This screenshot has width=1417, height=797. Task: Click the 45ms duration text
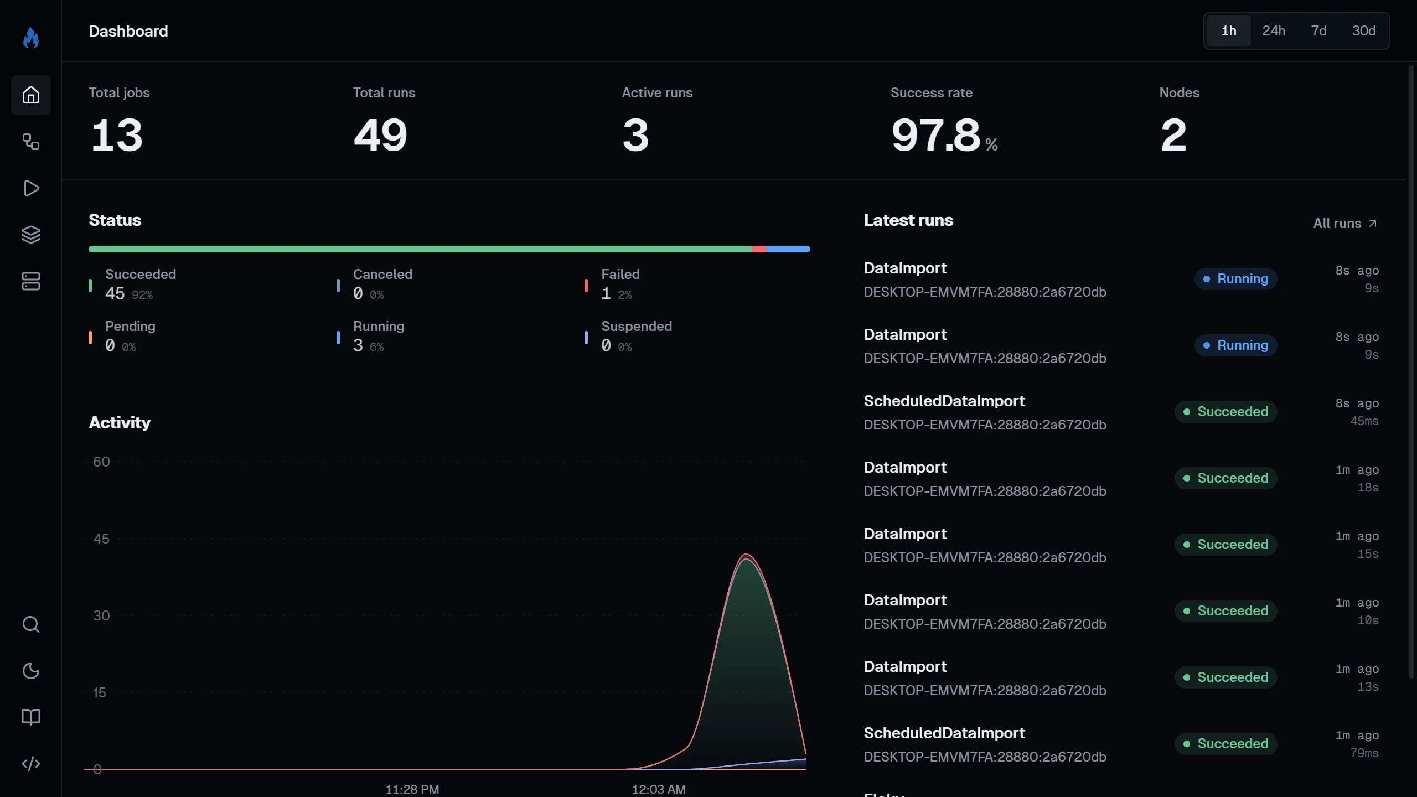tap(1364, 421)
